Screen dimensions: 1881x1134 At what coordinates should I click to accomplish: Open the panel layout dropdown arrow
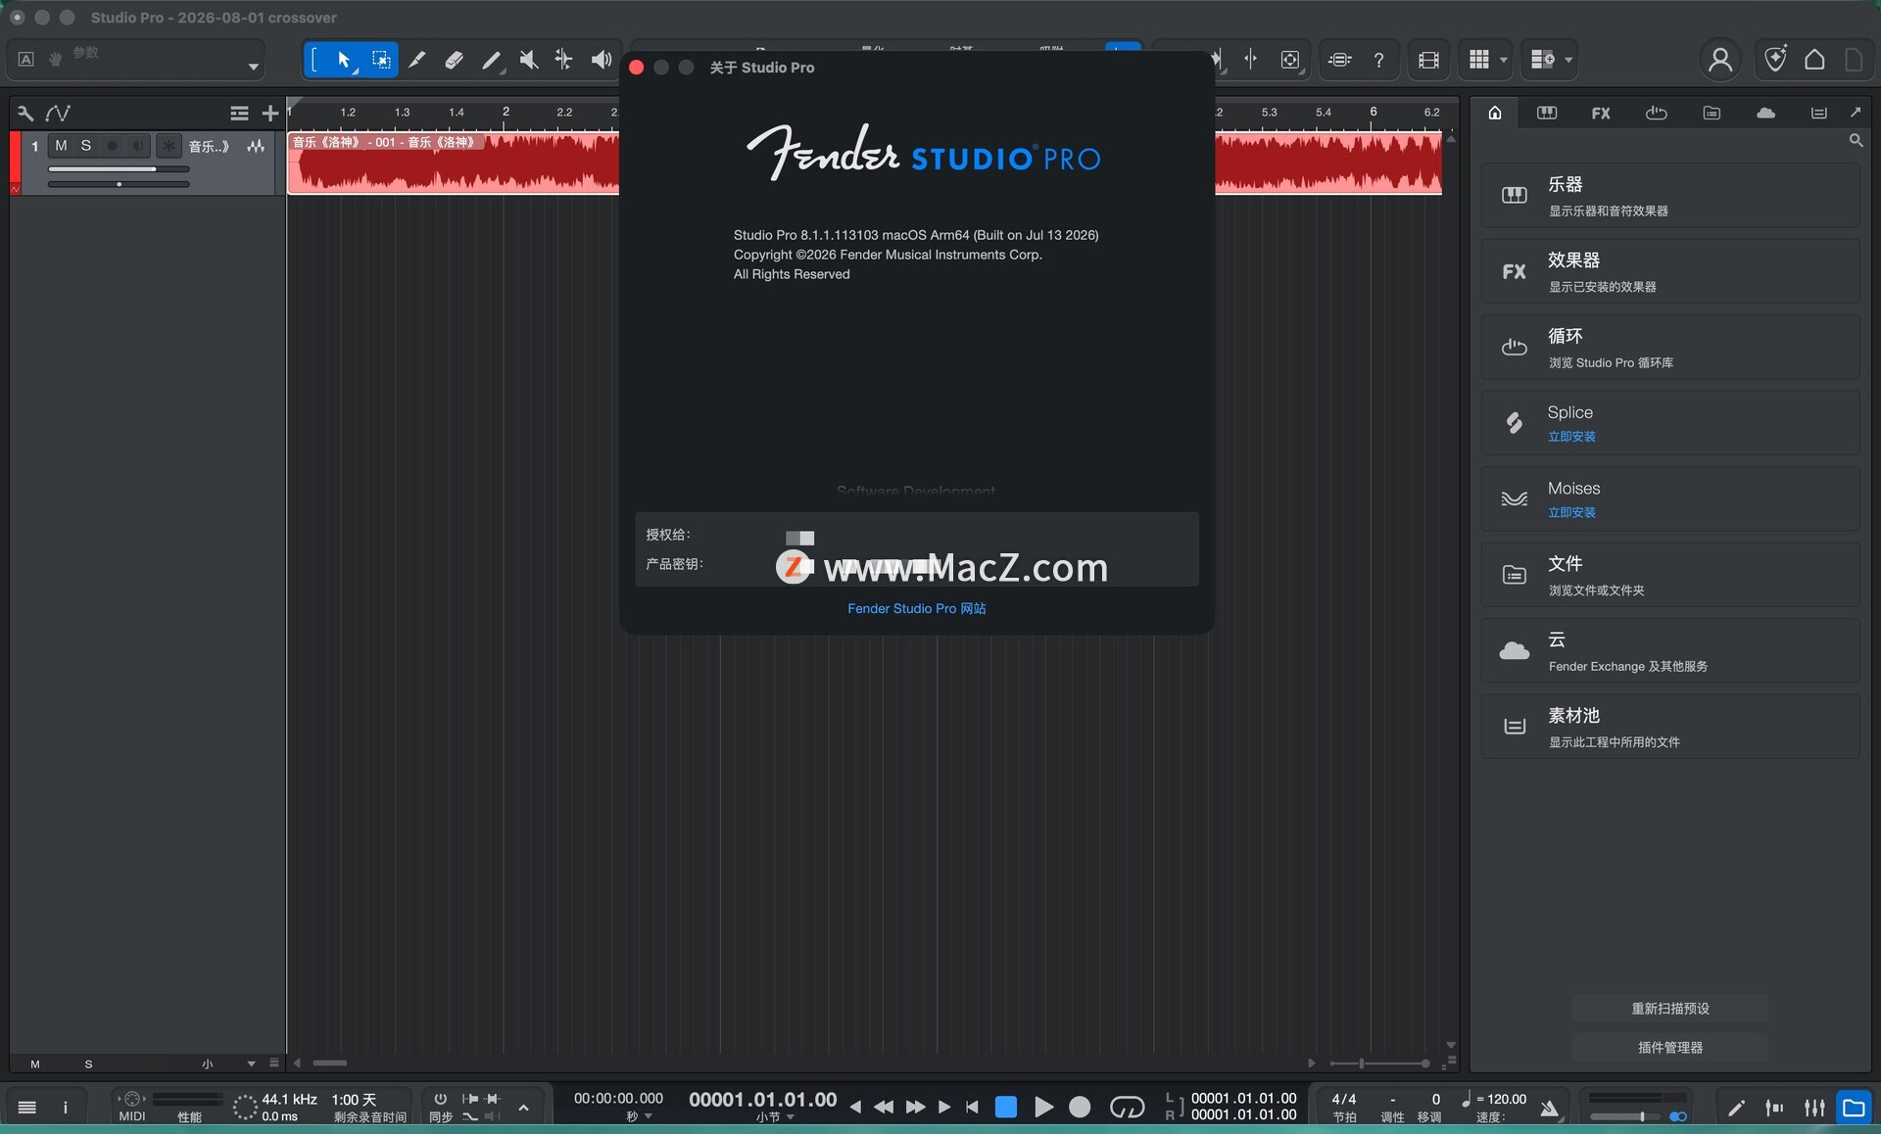(1568, 60)
